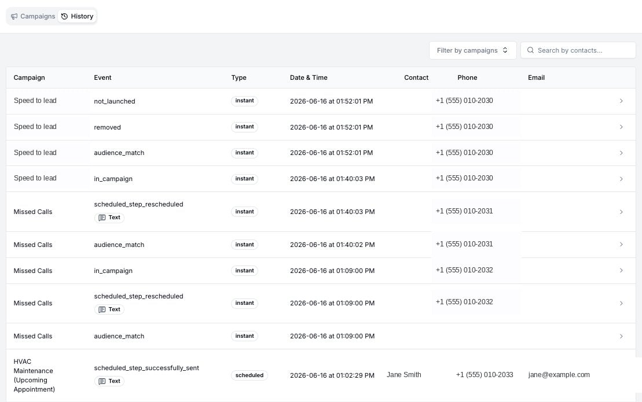642x402 pixels.
Task: Switch to the History tab
Action: pos(78,16)
